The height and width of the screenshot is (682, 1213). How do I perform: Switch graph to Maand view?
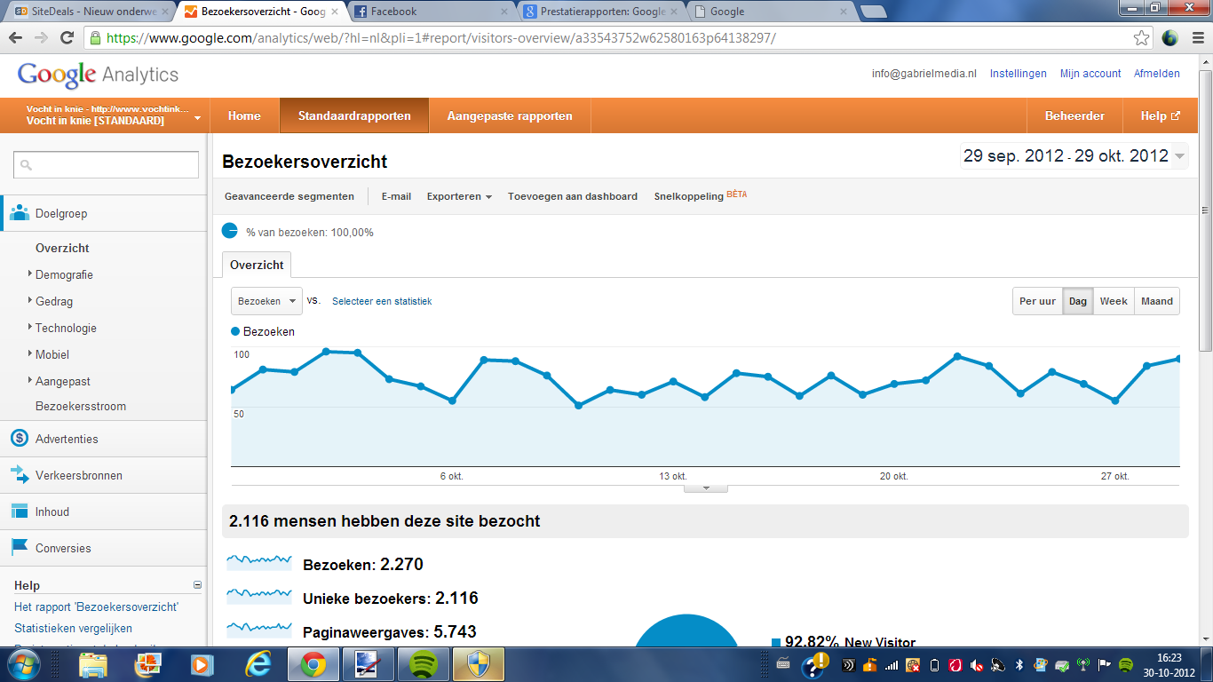pyautogui.click(x=1157, y=301)
